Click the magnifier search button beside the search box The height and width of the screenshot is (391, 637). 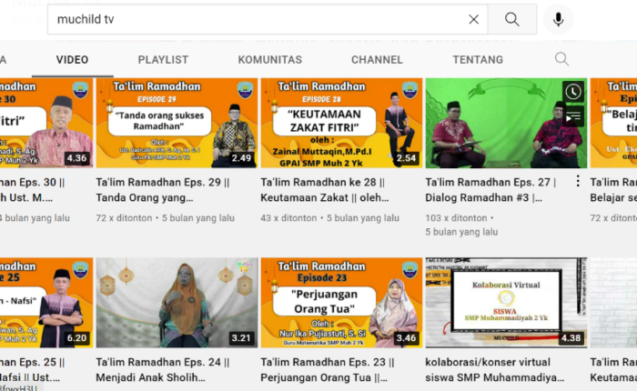click(511, 19)
